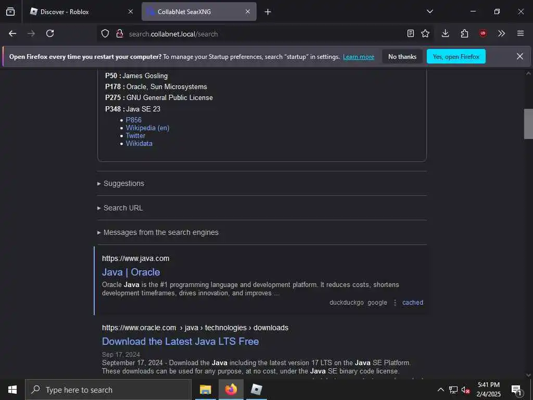Viewport: 533px width, 400px height.
Task: Open the clock and date display
Action: (488, 390)
